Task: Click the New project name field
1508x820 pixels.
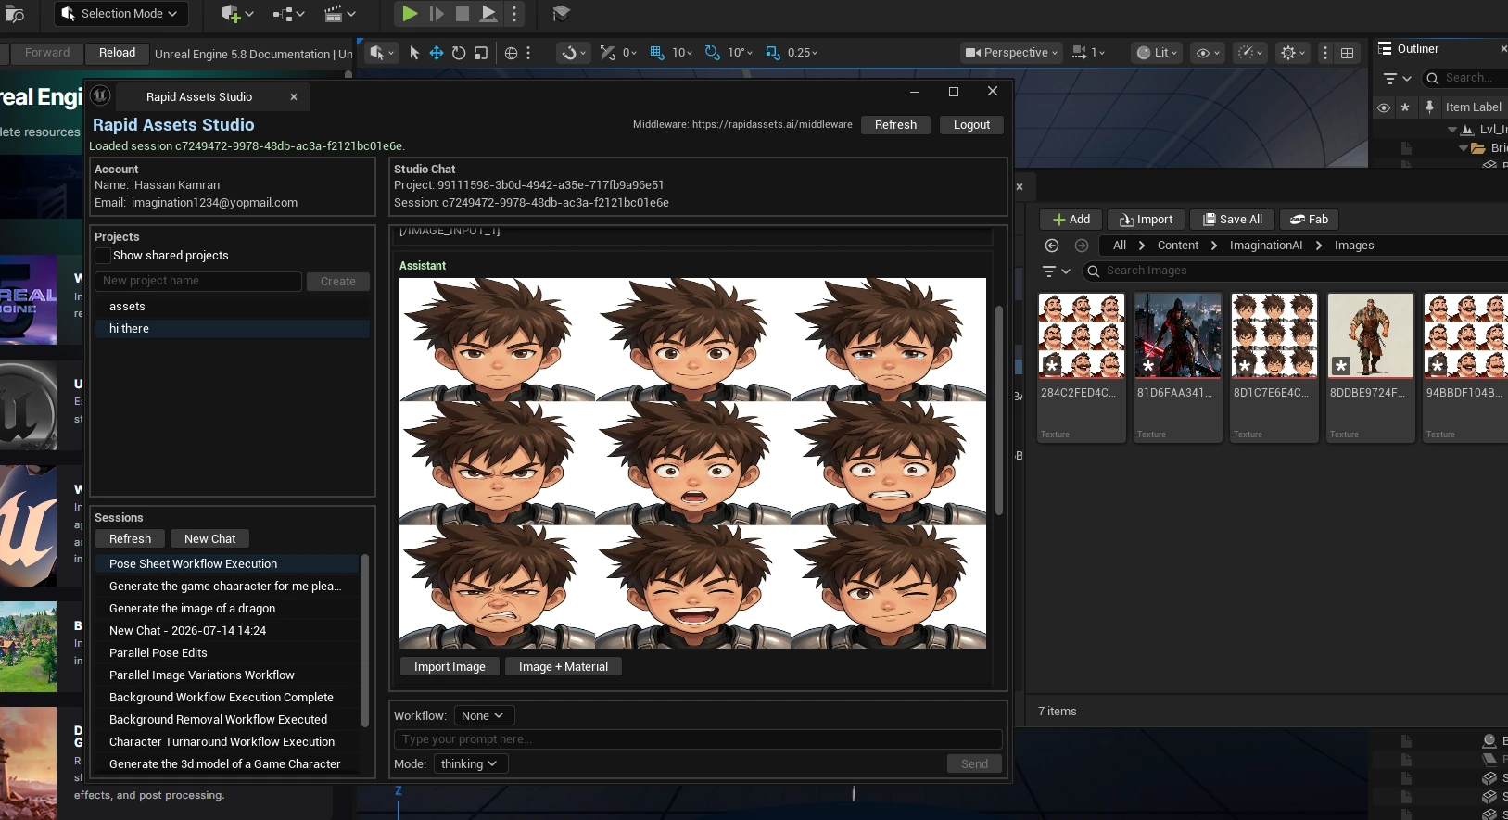Action: 198,281
